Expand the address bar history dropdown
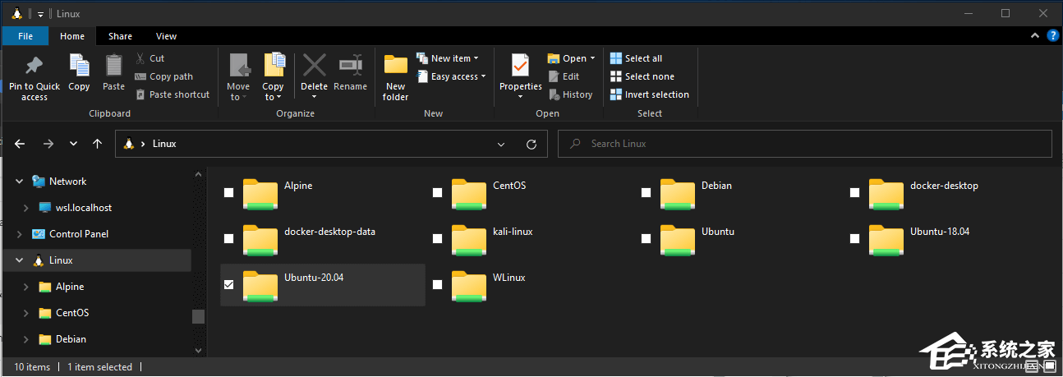This screenshot has height=377, width=1063. pos(502,144)
